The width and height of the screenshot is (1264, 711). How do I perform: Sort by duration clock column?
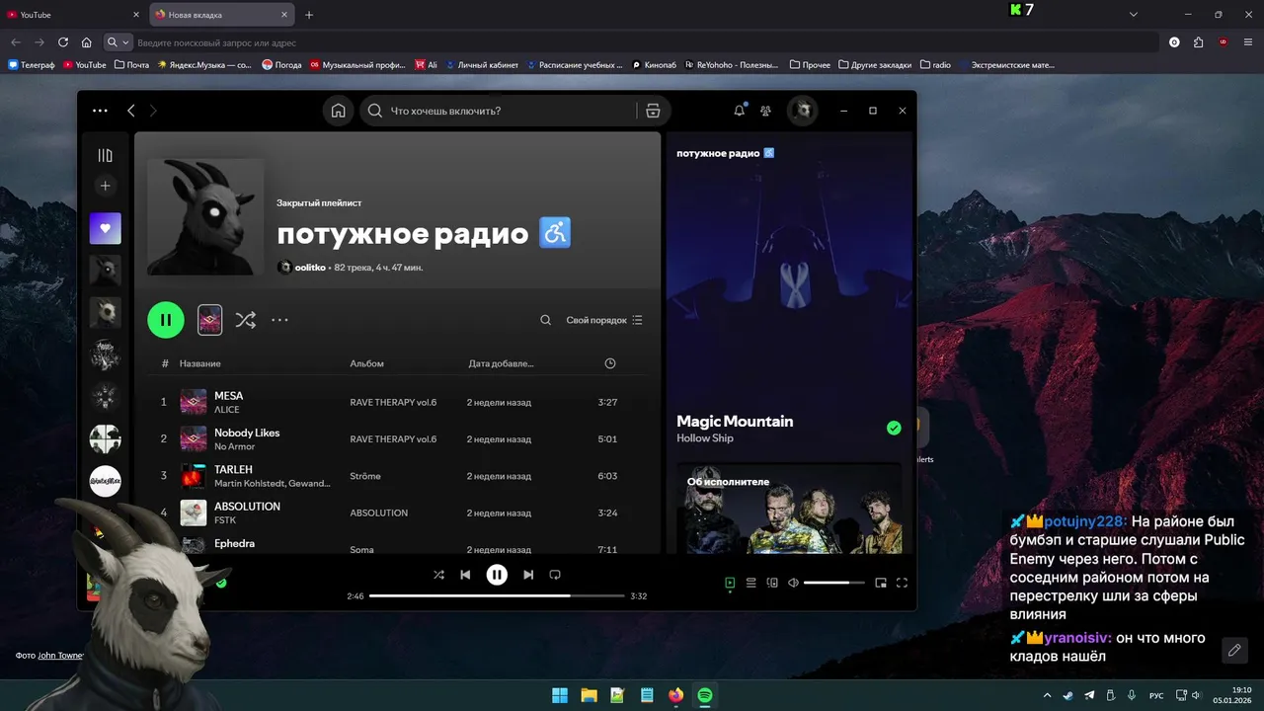(610, 363)
